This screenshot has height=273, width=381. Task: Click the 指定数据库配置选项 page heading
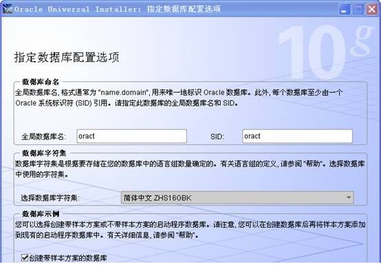(x=67, y=57)
